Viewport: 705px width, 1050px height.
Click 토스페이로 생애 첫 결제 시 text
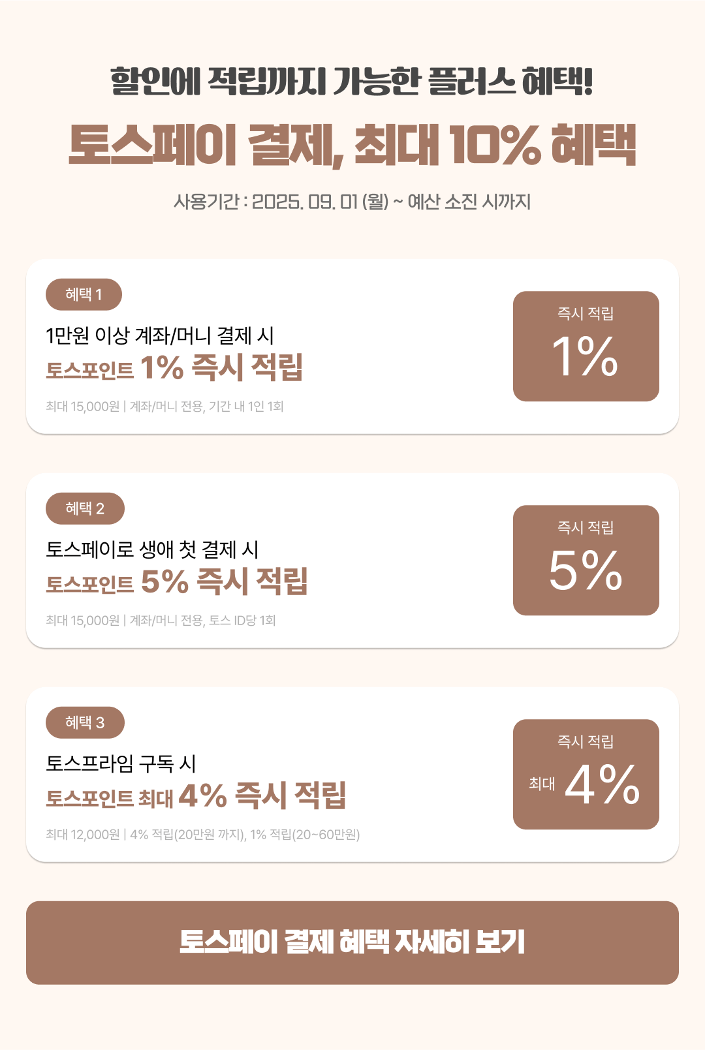click(152, 549)
